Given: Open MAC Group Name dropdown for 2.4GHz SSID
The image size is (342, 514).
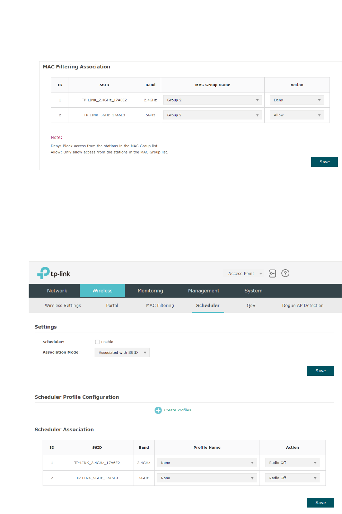Looking at the screenshot, I should (212, 100).
